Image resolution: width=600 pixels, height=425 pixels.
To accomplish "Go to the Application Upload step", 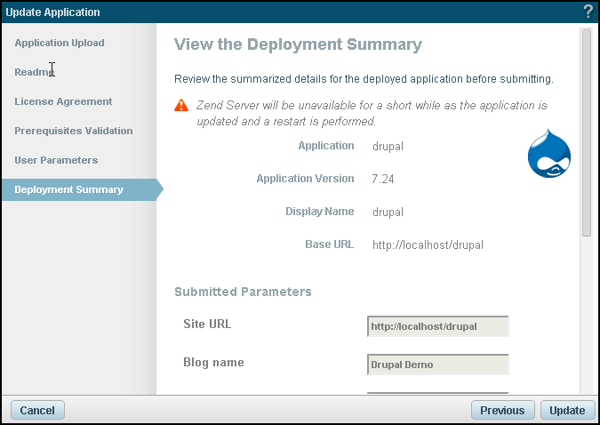I will pos(60,43).
